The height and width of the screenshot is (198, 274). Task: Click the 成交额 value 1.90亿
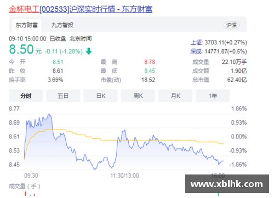pos(239,71)
